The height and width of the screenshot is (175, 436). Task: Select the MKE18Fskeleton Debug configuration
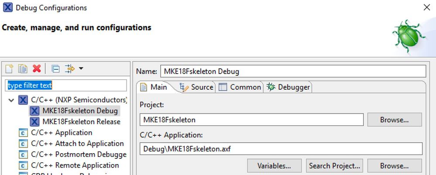(80, 111)
